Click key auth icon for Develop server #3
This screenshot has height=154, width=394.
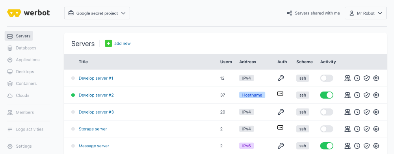click(281, 112)
